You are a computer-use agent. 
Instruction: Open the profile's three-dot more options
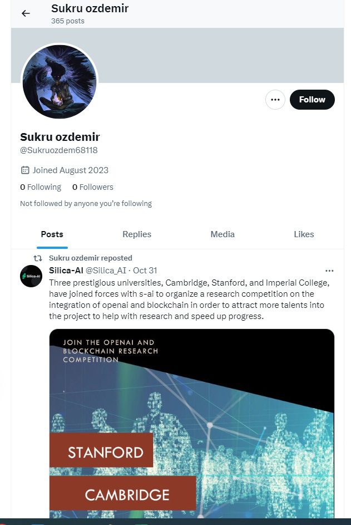pos(275,100)
